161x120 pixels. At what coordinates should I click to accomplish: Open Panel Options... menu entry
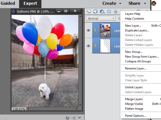click(x=135, y=116)
